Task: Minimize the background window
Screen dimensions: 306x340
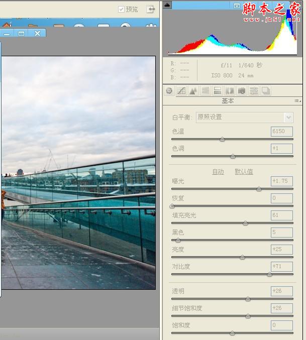Action: 7,33
